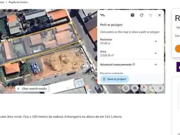Click Clear search results button
The height and width of the screenshot is (135, 180).
coord(32,89)
